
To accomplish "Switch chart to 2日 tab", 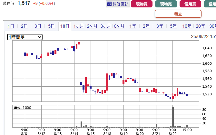I will coord(24,26).
